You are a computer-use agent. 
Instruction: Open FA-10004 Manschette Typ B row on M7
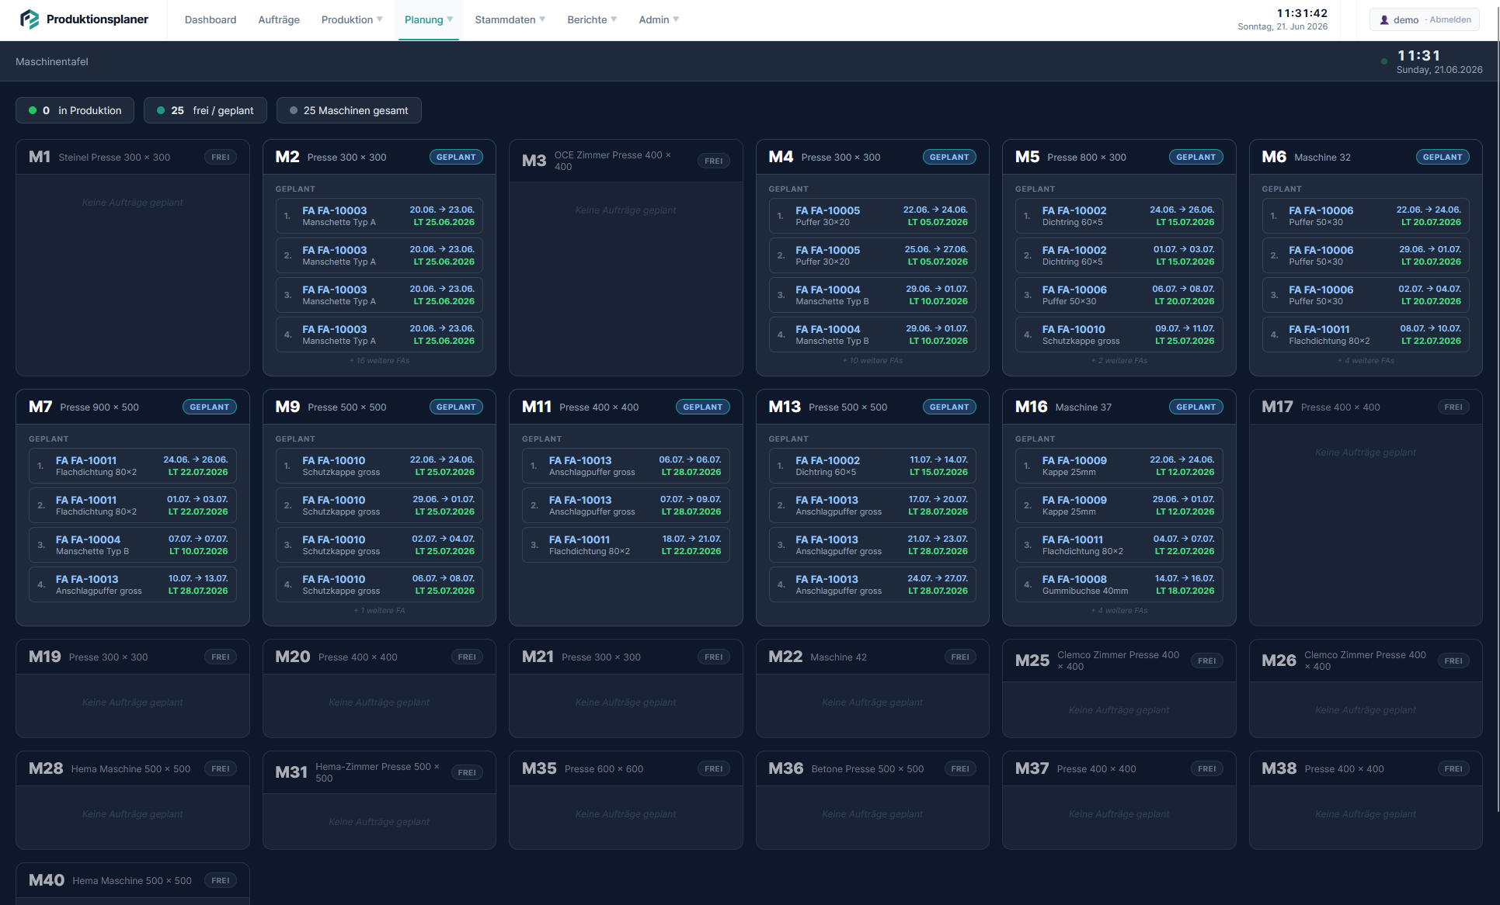pos(133,545)
